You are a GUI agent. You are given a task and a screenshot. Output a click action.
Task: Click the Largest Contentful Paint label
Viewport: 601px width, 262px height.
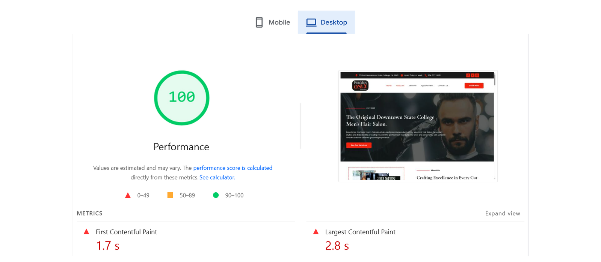pos(360,232)
